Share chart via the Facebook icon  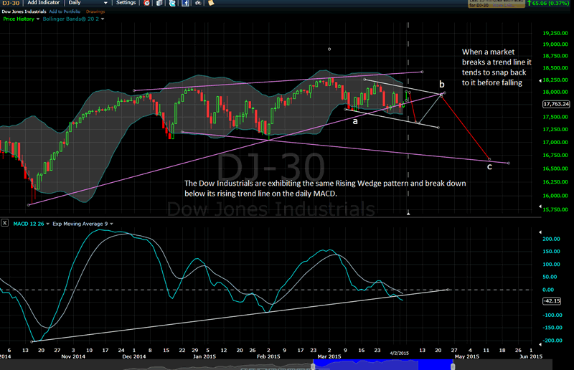point(186,3)
